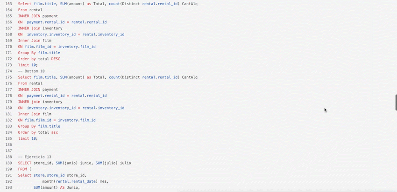
Task: Click 'Order by total DESC' on line 172
Action: click(x=39, y=59)
